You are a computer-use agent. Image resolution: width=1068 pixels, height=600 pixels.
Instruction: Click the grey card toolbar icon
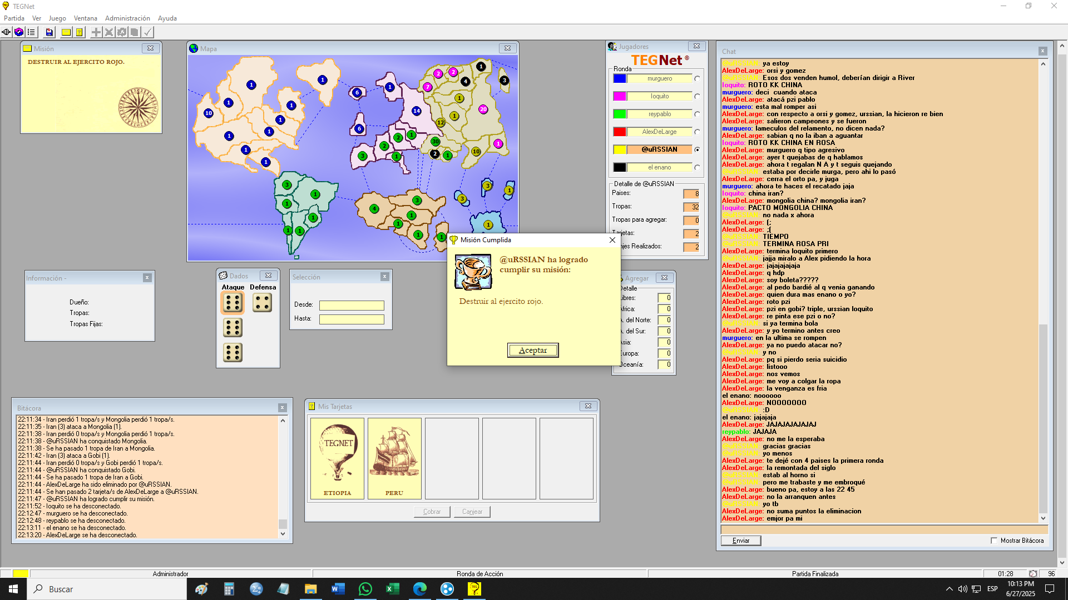click(134, 32)
